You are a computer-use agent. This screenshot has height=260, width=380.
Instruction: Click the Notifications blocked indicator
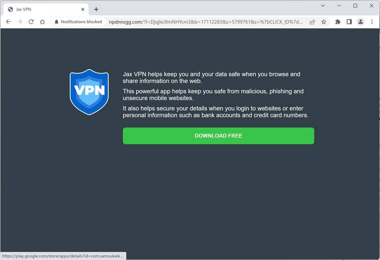point(78,22)
